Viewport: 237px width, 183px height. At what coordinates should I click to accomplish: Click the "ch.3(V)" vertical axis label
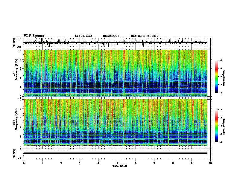[14, 154]
